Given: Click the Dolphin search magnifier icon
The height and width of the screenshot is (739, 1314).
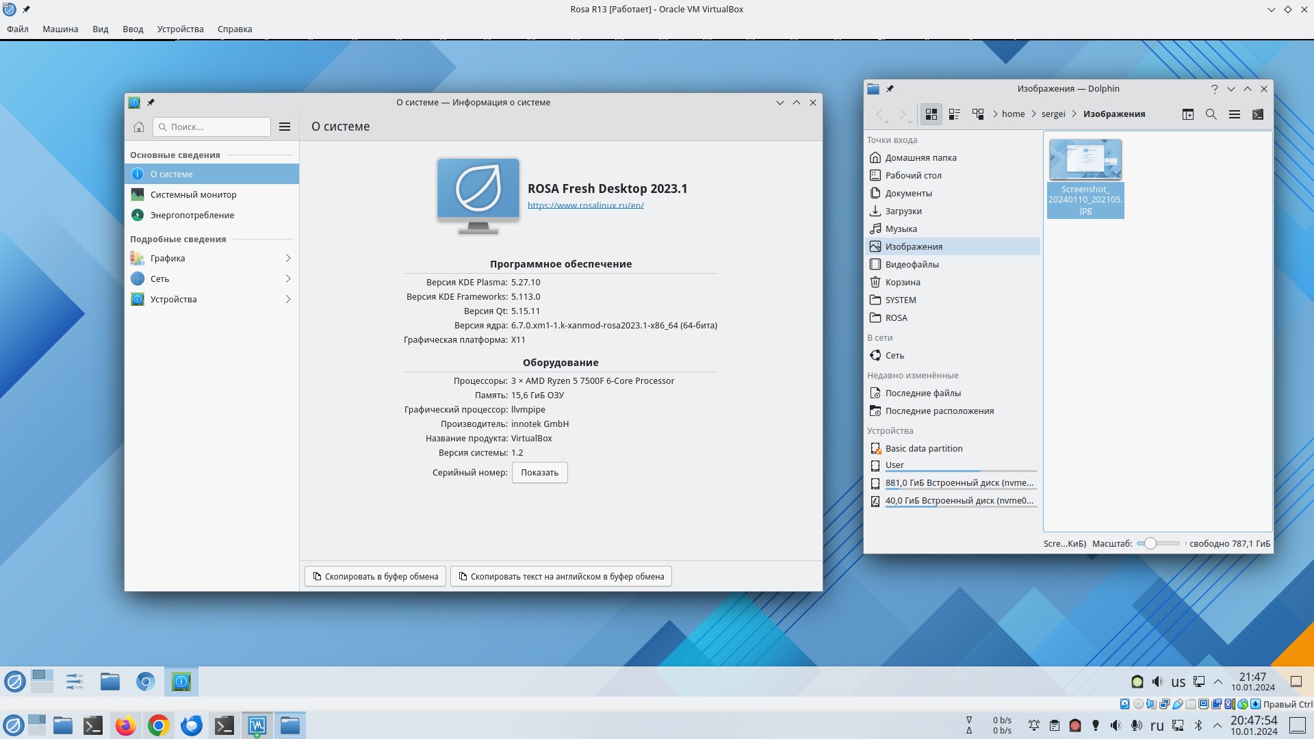Looking at the screenshot, I should pyautogui.click(x=1211, y=114).
